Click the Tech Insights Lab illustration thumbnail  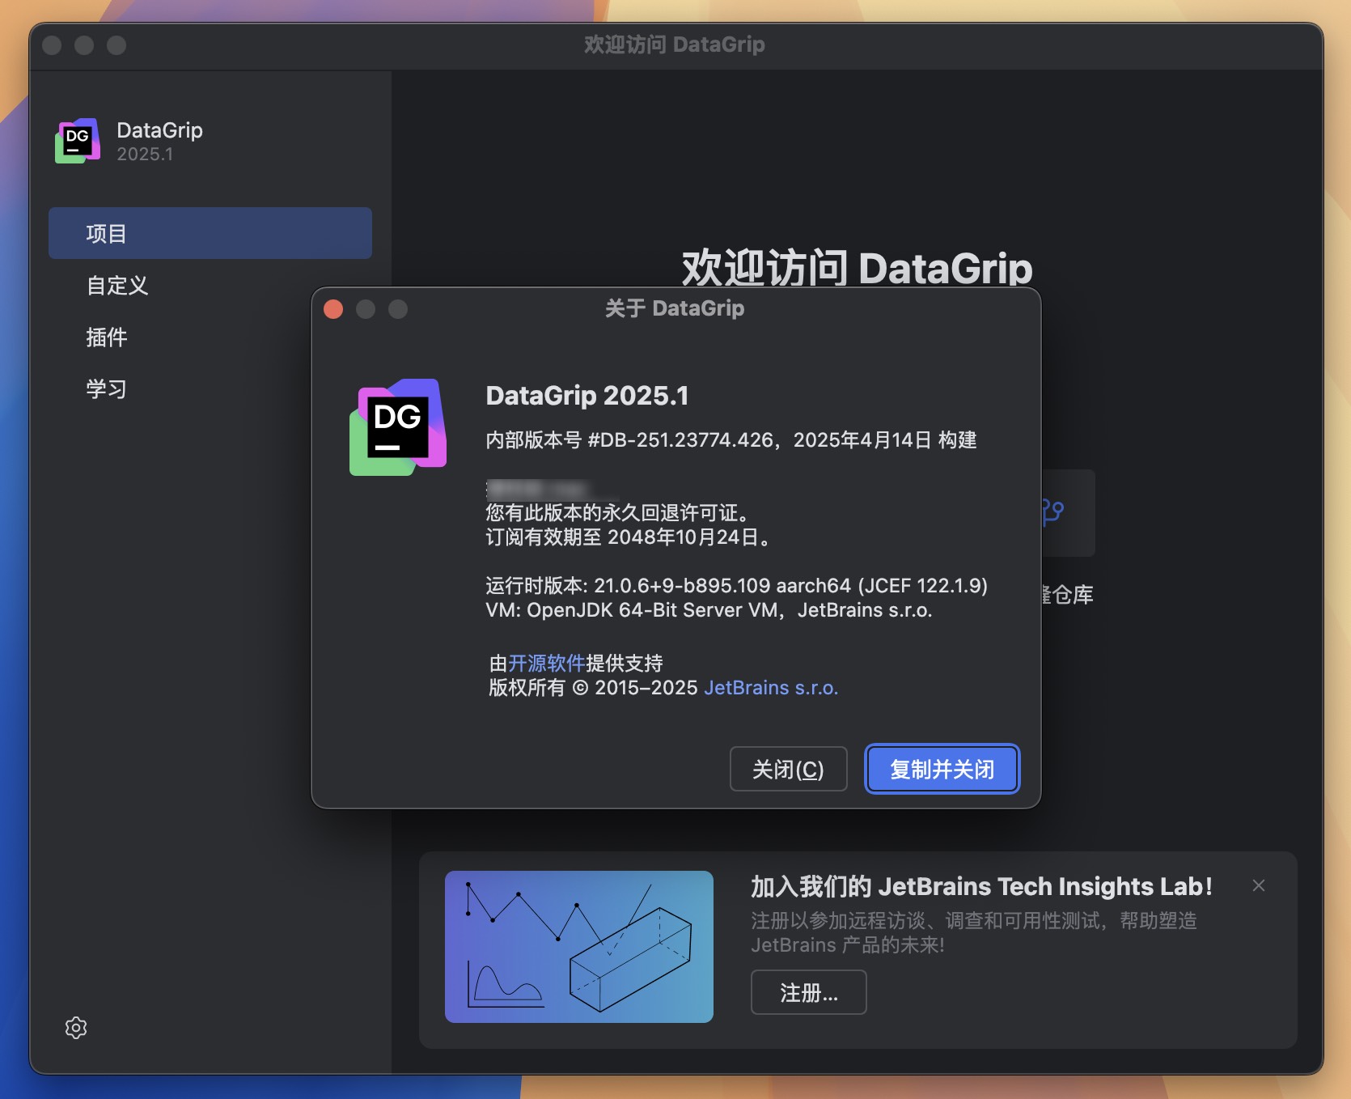tap(579, 947)
